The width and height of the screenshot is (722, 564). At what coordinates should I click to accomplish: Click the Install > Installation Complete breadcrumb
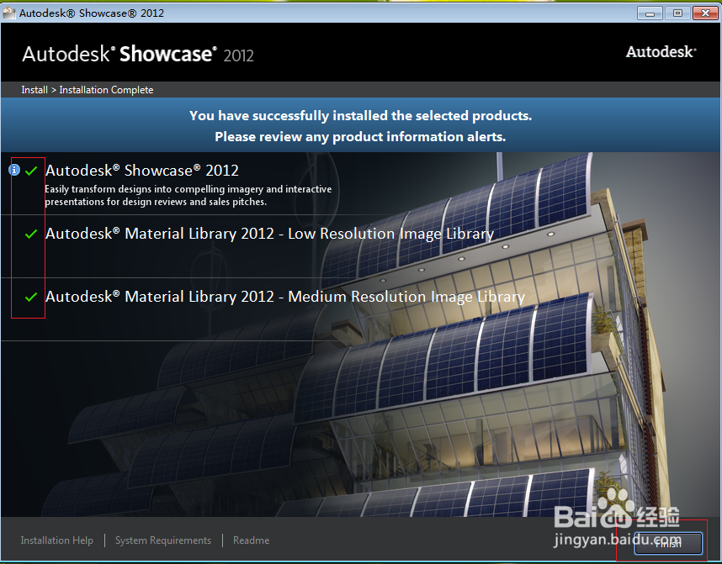88,90
